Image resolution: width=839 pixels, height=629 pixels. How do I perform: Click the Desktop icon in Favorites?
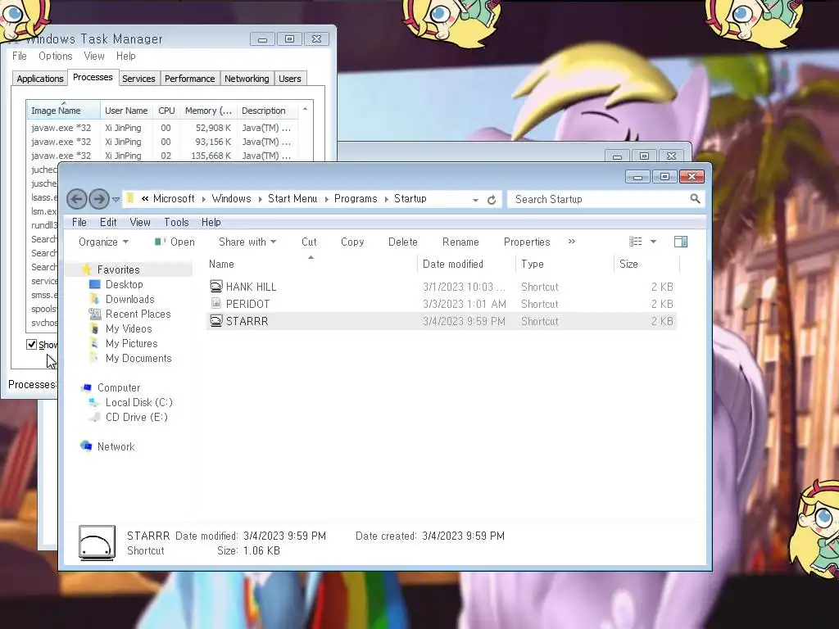click(x=95, y=284)
